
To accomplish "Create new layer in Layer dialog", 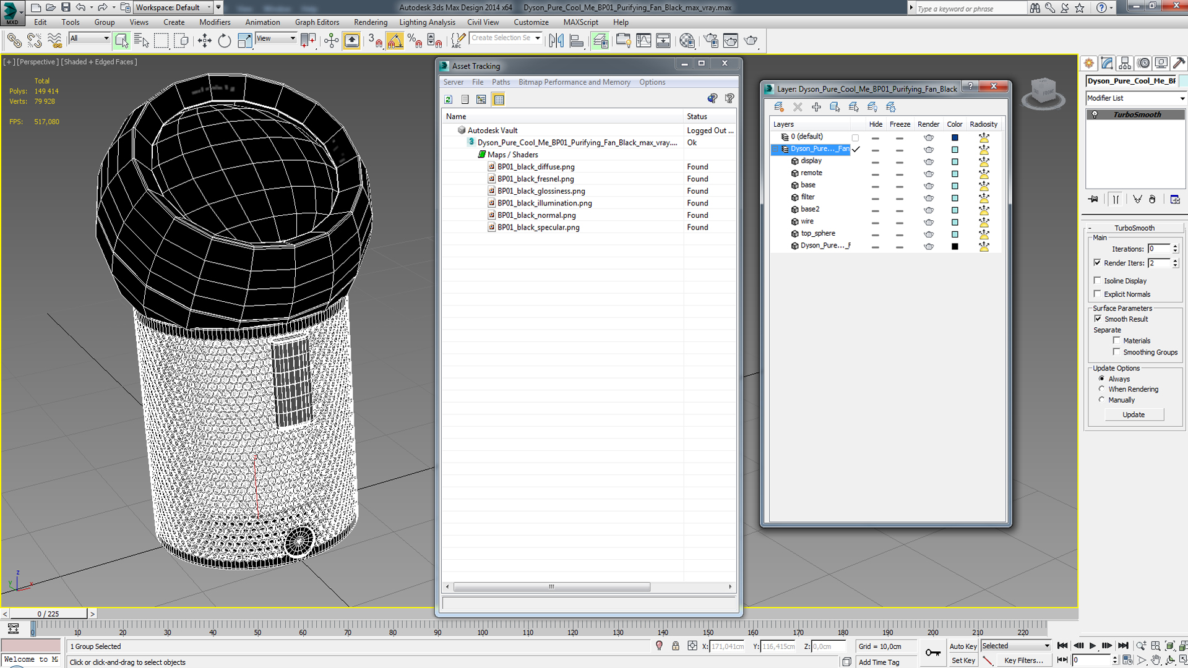I will (x=778, y=107).
